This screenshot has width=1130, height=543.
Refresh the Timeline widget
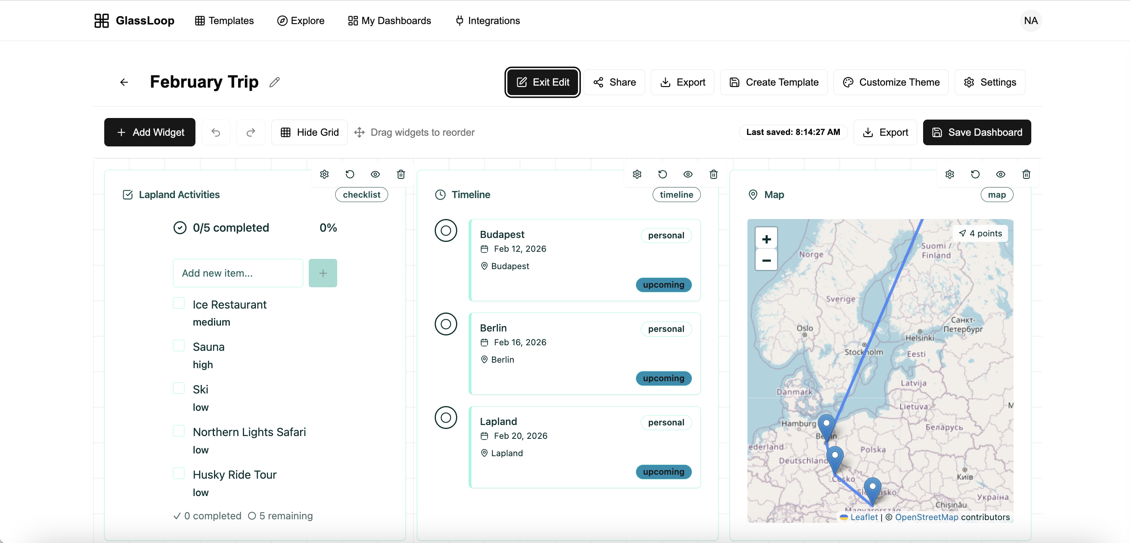tap(663, 174)
